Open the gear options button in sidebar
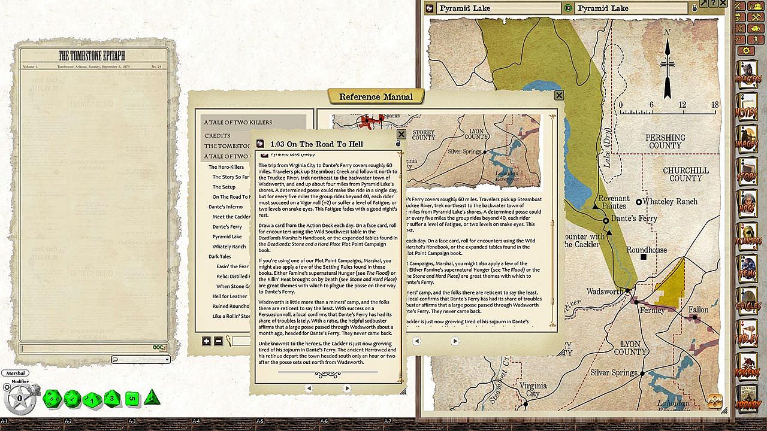Image resolution: width=767 pixels, height=431 pixels. (746, 51)
